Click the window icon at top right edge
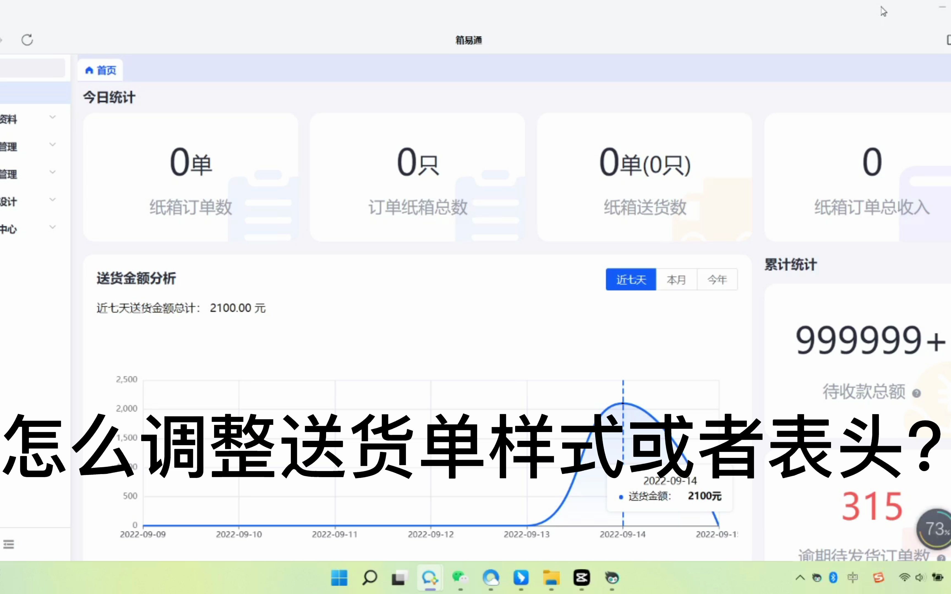Screen dimensions: 951x594 pos(949,40)
